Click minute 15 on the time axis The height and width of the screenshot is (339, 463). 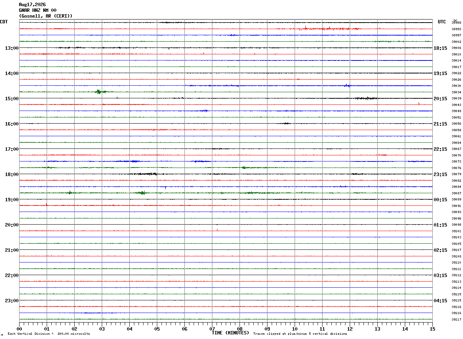[432, 329]
